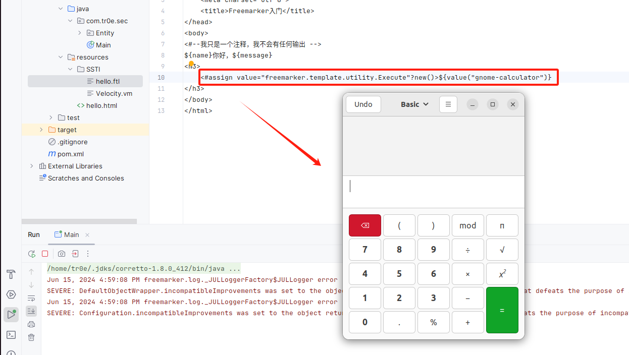Click the /home/tr0e/.jdks/corretto console line

(144, 268)
